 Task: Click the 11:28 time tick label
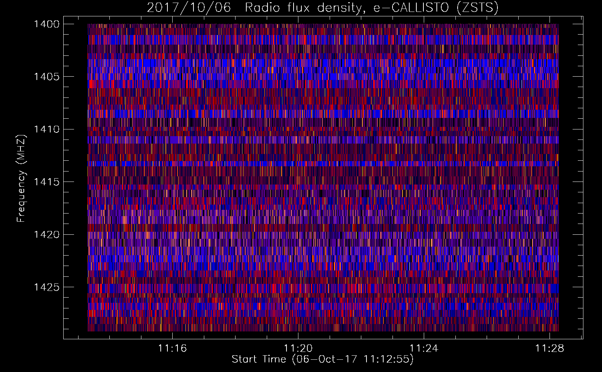coord(550,349)
